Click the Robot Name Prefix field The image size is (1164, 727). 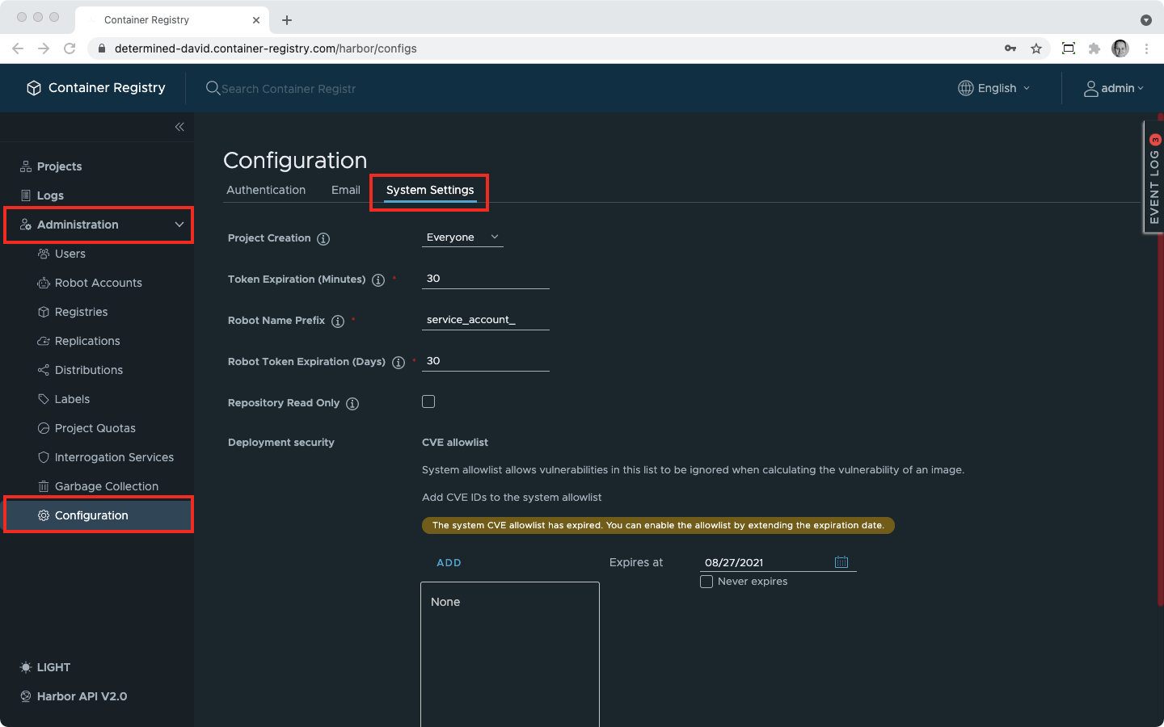(x=486, y=320)
